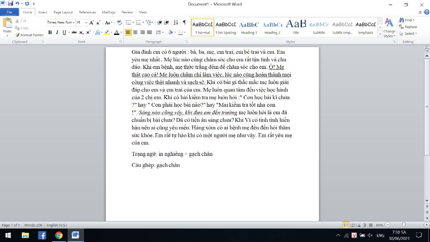Open Change Styles options
This screenshot has height=242, width=430.
(389, 28)
